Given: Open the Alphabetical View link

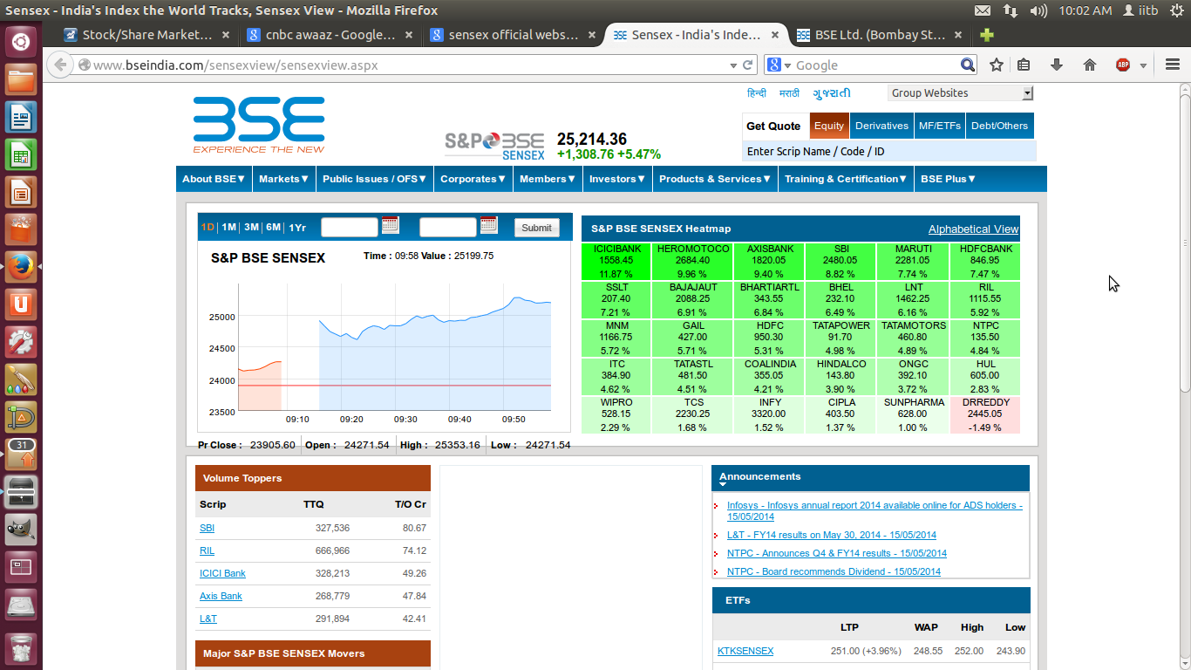Looking at the screenshot, I should click(973, 229).
